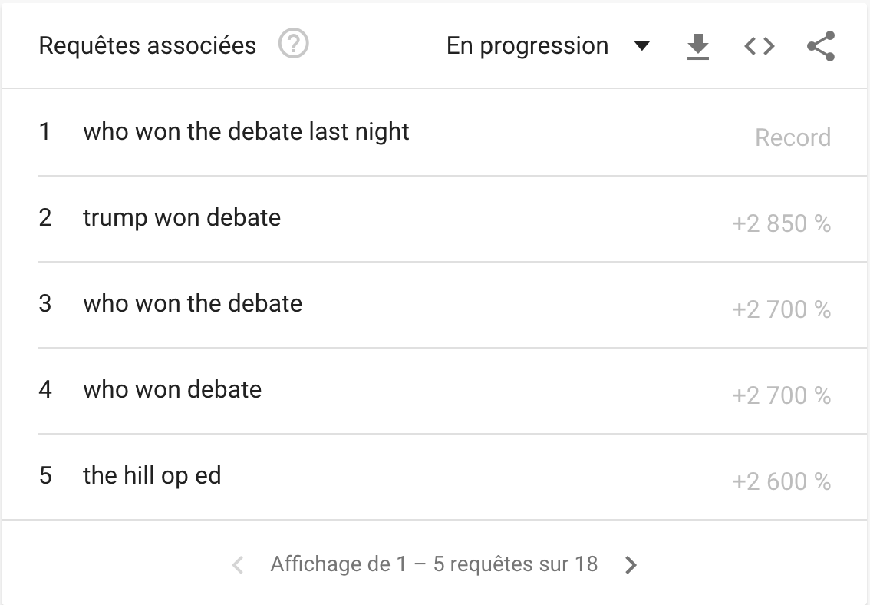The image size is (870, 605).
Task: Open the embed code icon
Action: point(759,47)
